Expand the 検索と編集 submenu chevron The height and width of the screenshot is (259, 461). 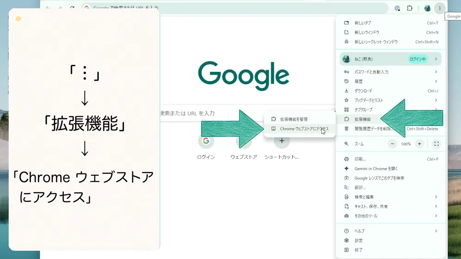436,197
